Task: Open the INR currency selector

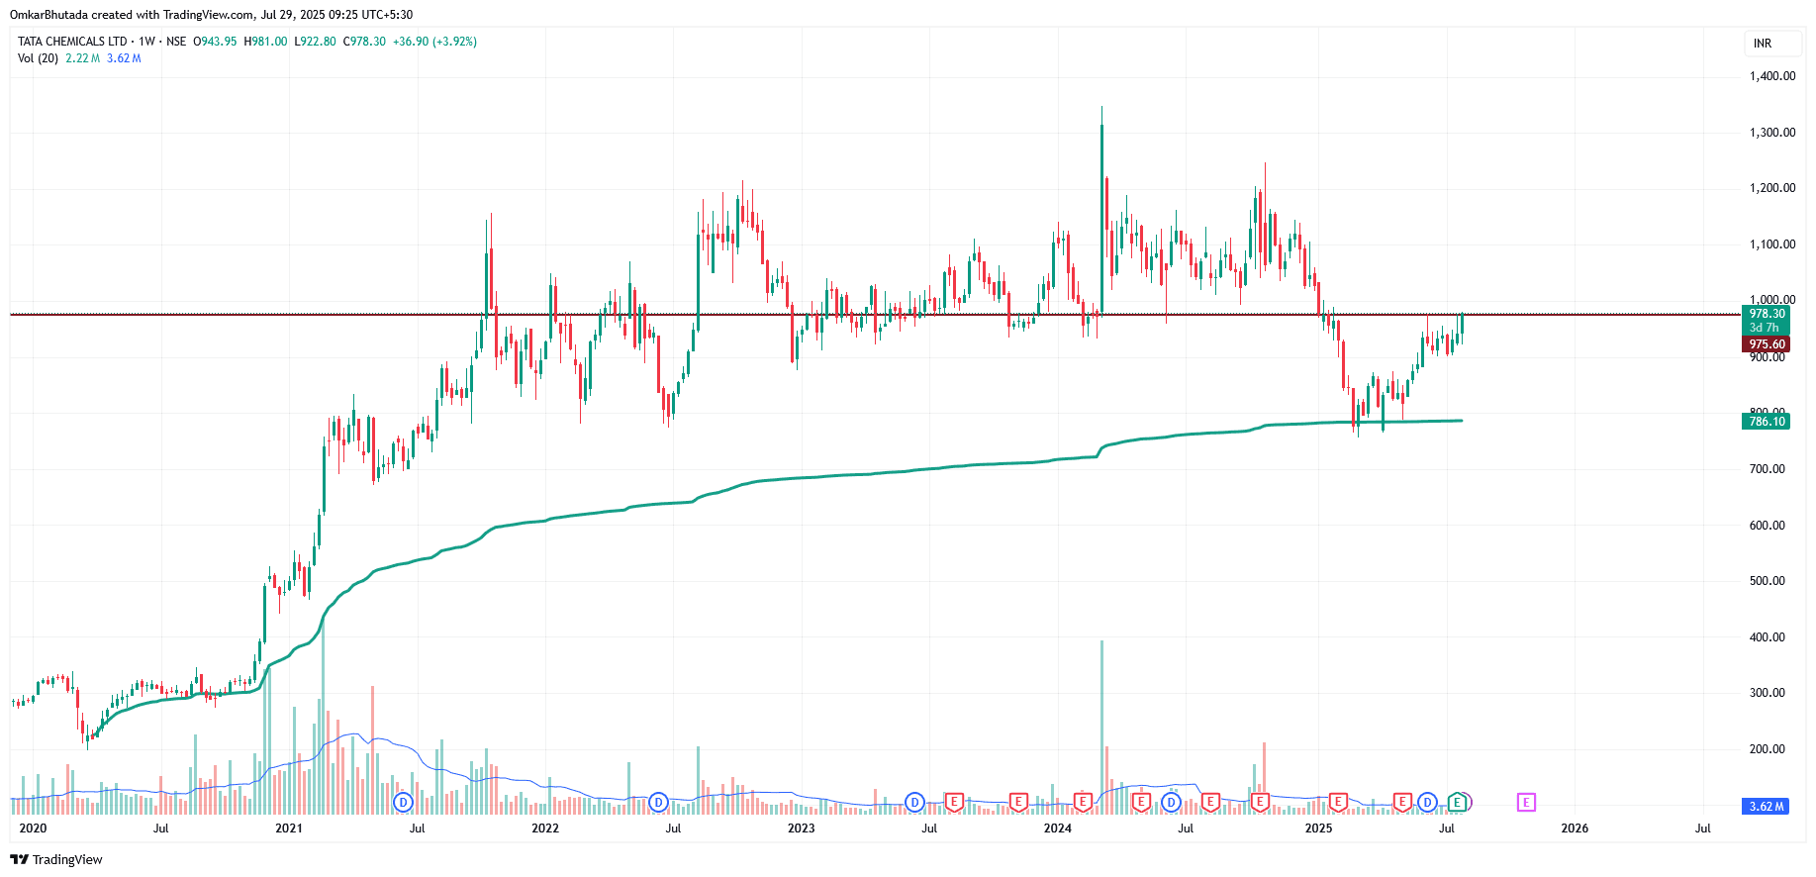Action: [1770, 44]
